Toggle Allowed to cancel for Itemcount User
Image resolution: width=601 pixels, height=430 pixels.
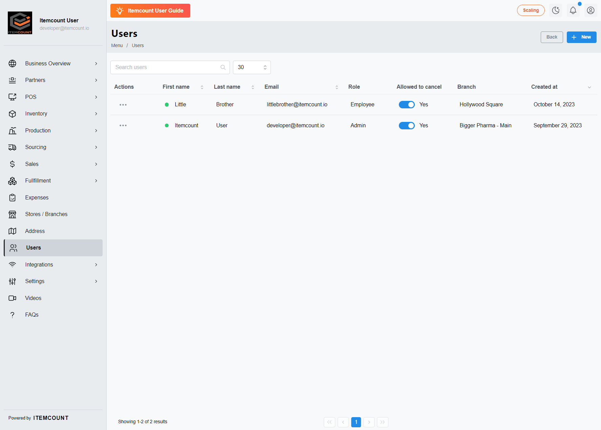(x=407, y=126)
